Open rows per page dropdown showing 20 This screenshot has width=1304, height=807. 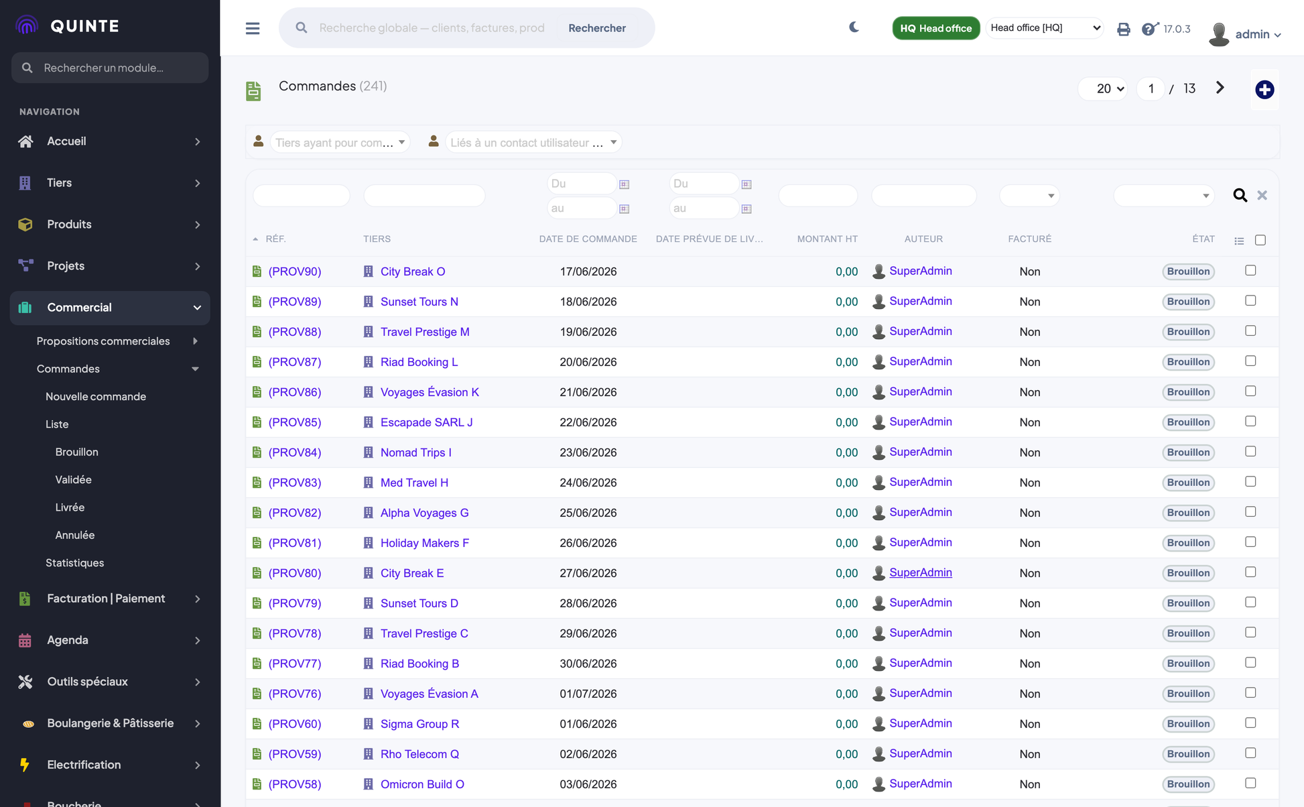(1103, 88)
